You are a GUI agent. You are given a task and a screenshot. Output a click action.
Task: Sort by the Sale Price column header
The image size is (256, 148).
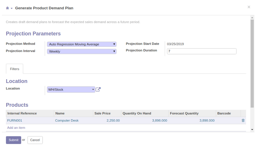pyautogui.click(x=102, y=113)
